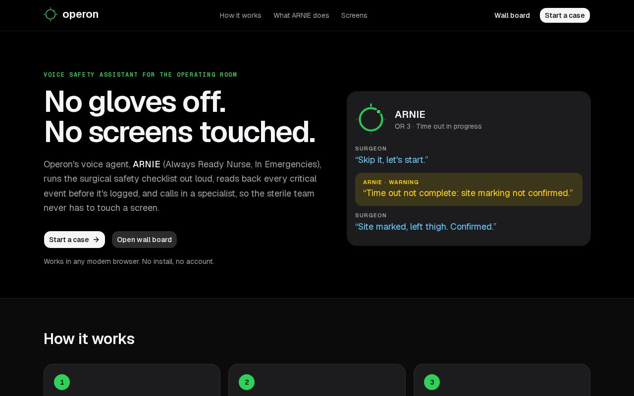
Task: Click the "Voice safety assistant" tagline
Action: [x=140, y=75]
